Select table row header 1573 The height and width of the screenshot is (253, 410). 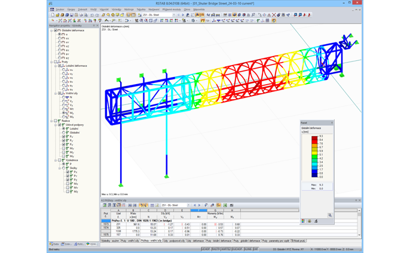tap(106, 224)
